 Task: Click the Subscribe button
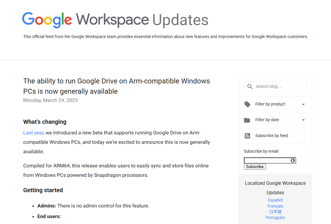(x=255, y=167)
